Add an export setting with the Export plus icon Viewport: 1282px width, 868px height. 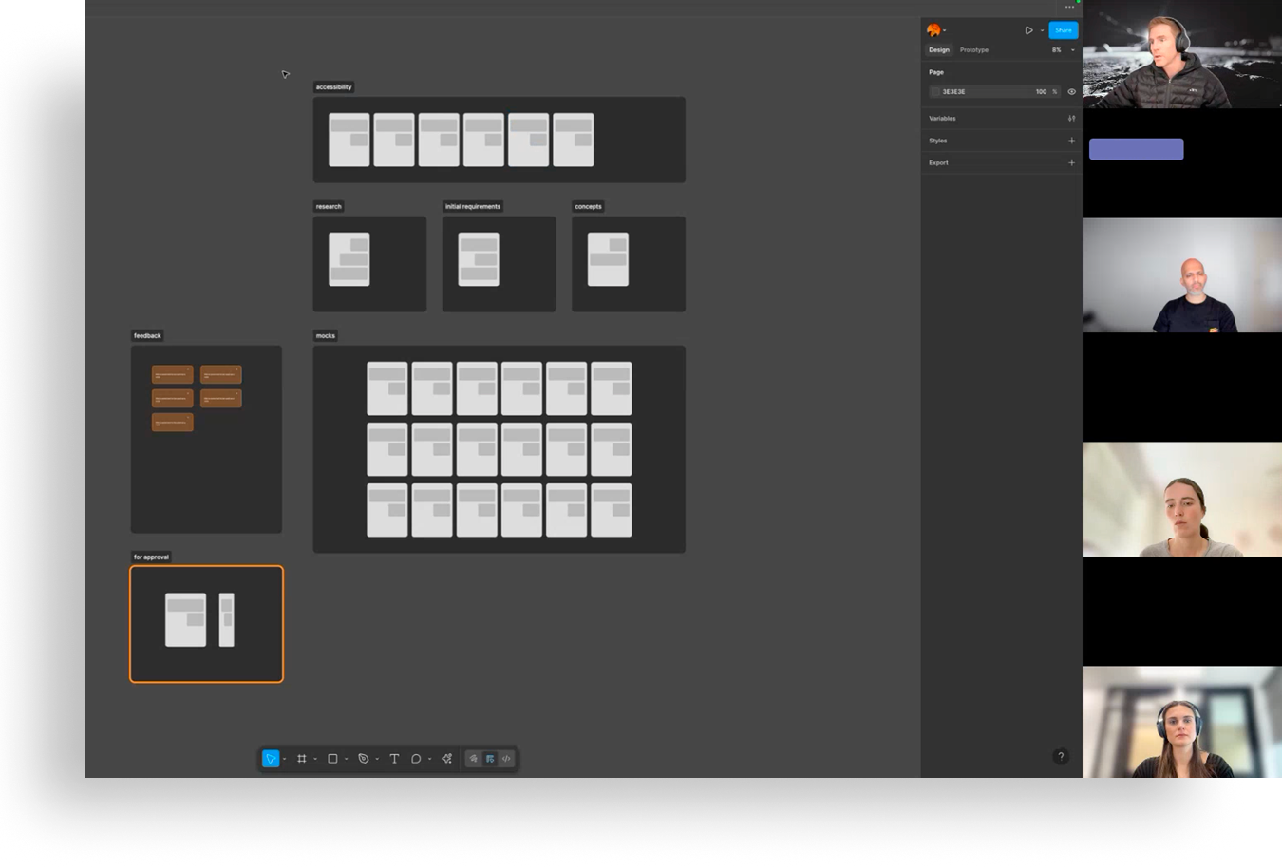1072,162
